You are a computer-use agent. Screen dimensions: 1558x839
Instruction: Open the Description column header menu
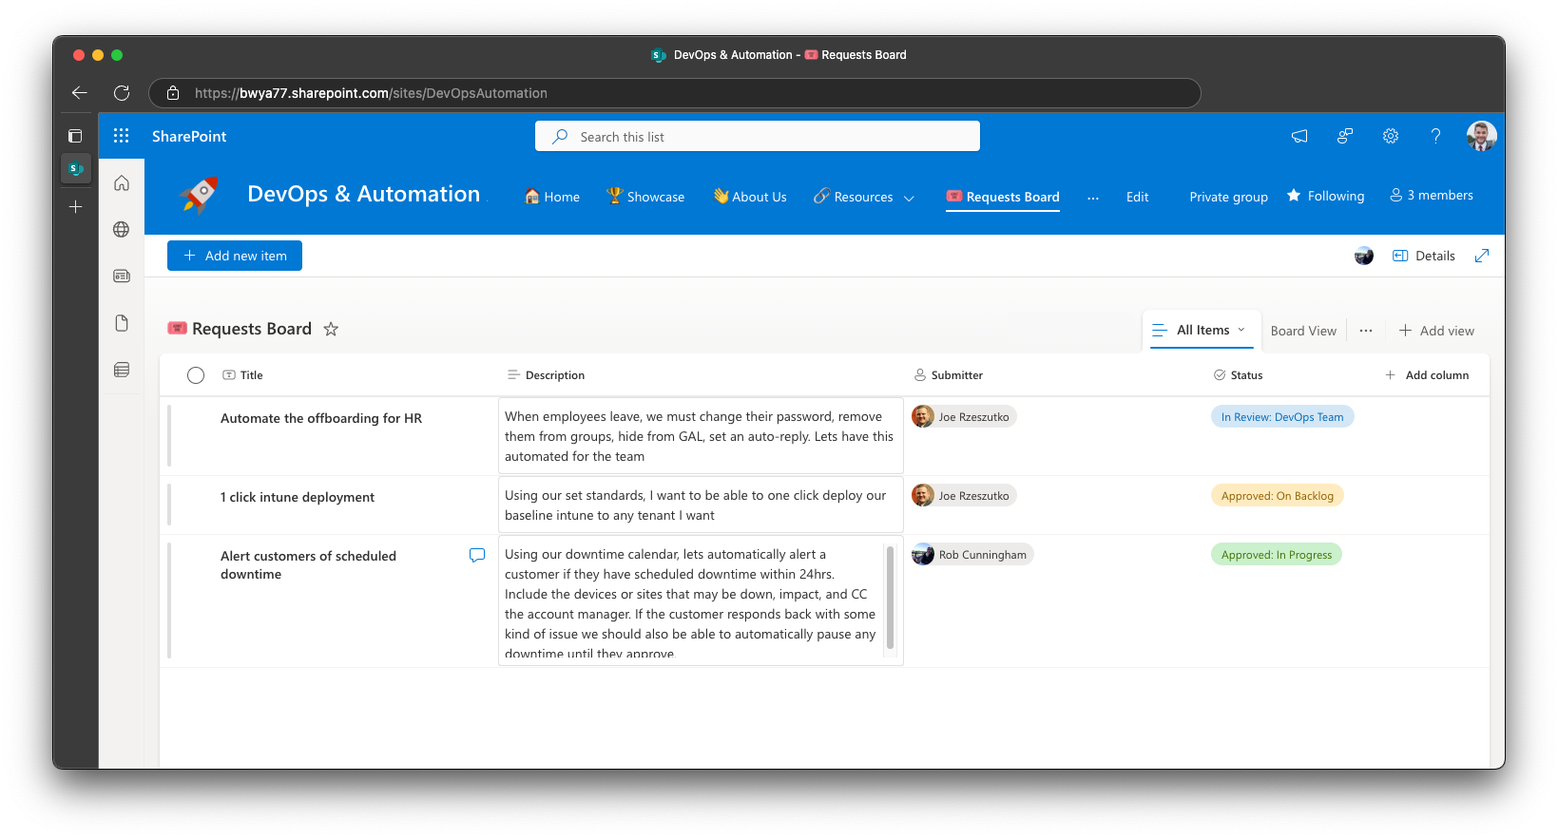[x=546, y=375]
